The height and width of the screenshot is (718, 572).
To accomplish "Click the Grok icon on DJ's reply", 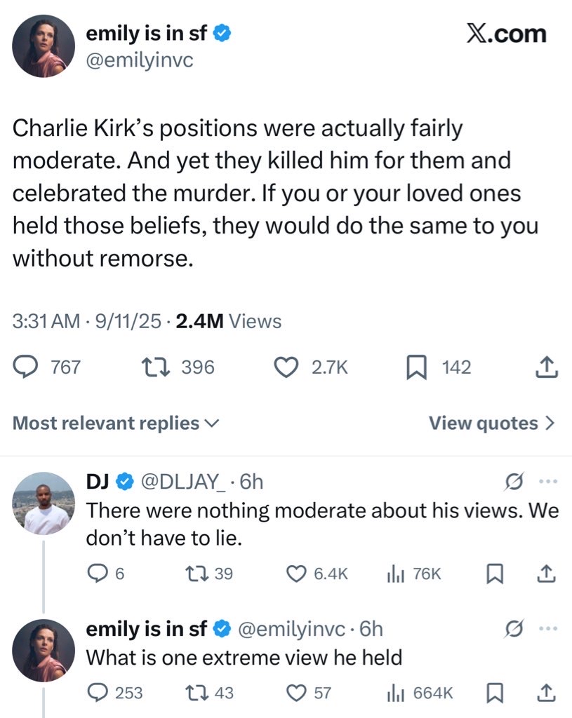I will pyautogui.click(x=513, y=482).
